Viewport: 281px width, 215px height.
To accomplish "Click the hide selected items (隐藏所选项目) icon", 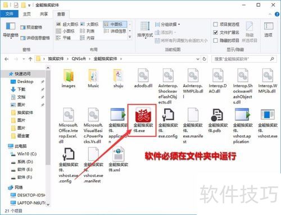I will coord(250,32).
